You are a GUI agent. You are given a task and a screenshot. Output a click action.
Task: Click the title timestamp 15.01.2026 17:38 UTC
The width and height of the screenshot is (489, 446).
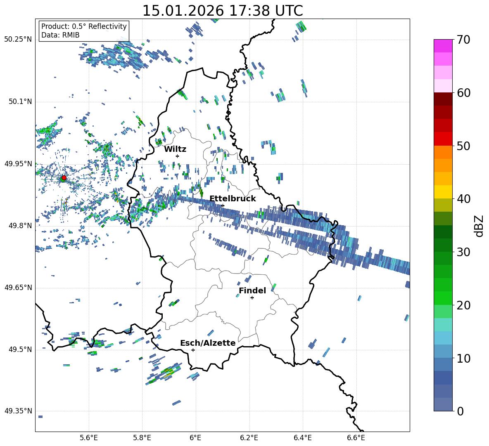[x=223, y=11]
